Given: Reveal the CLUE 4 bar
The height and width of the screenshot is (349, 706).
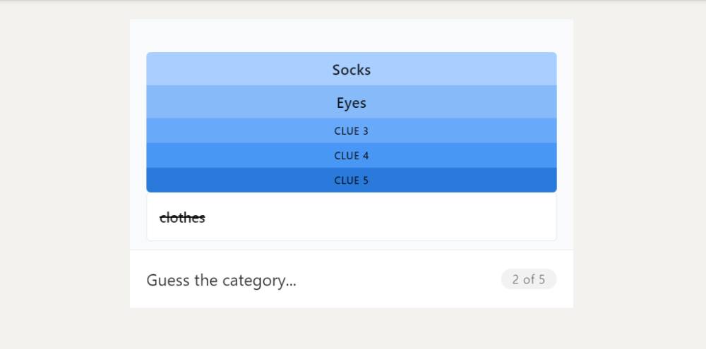Looking at the screenshot, I should 351,156.
